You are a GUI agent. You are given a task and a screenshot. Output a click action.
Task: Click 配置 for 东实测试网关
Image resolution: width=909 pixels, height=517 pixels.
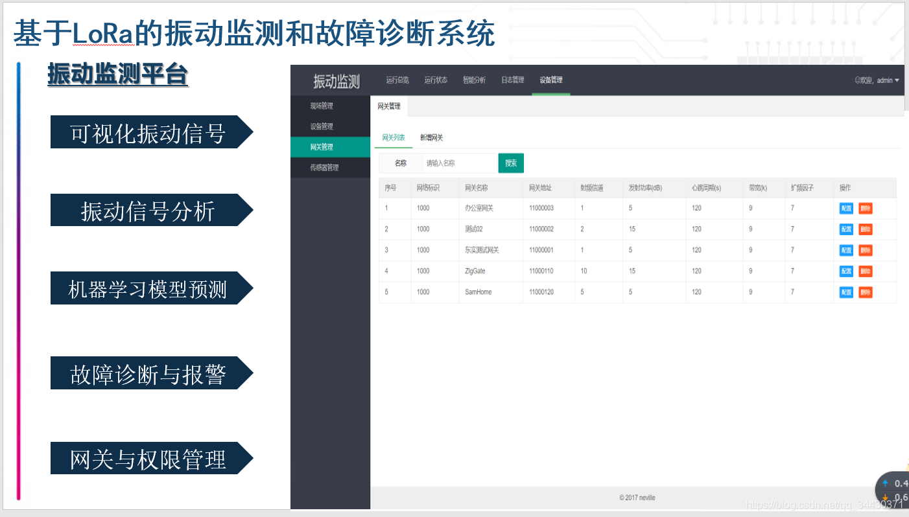pyautogui.click(x=846, y=251)
